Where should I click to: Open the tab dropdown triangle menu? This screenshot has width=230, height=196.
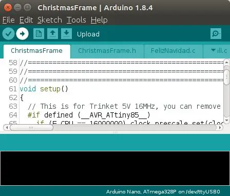pyautogui.click(x=213, y=50)
